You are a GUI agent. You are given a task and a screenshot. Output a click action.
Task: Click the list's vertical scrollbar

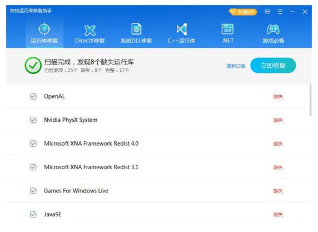tap(310, 100)
